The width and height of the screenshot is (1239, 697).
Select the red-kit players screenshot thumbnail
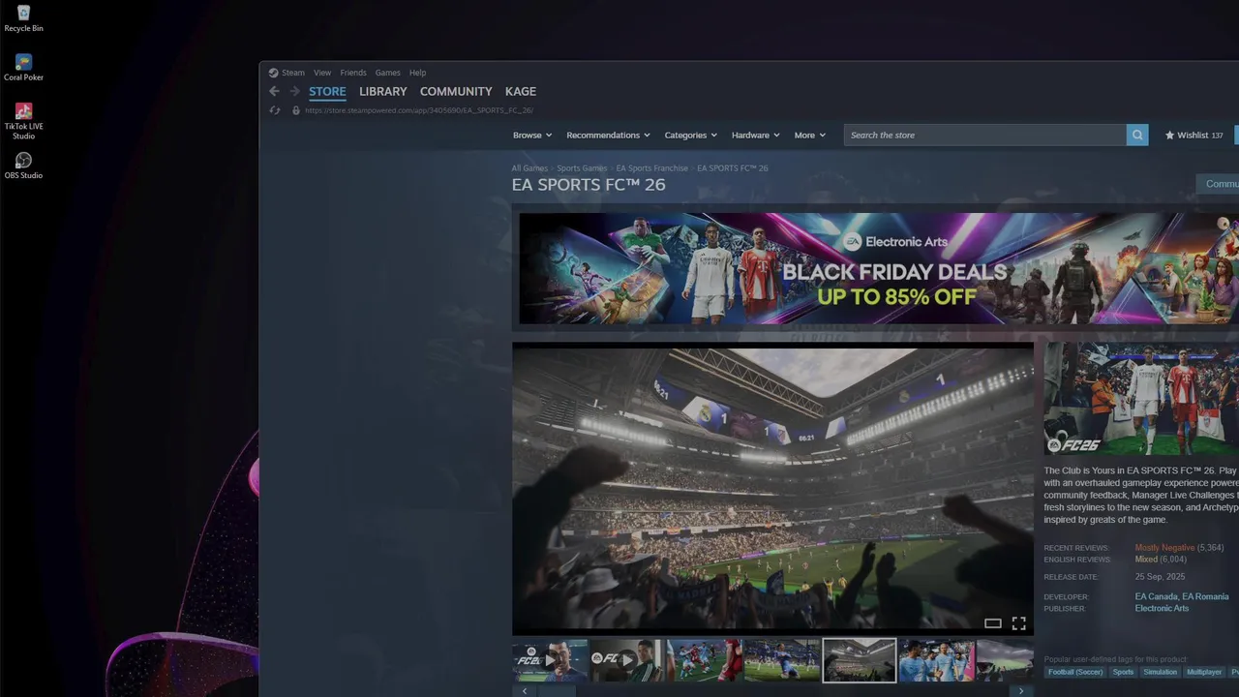pyautogui.click(x=705, y=660)
